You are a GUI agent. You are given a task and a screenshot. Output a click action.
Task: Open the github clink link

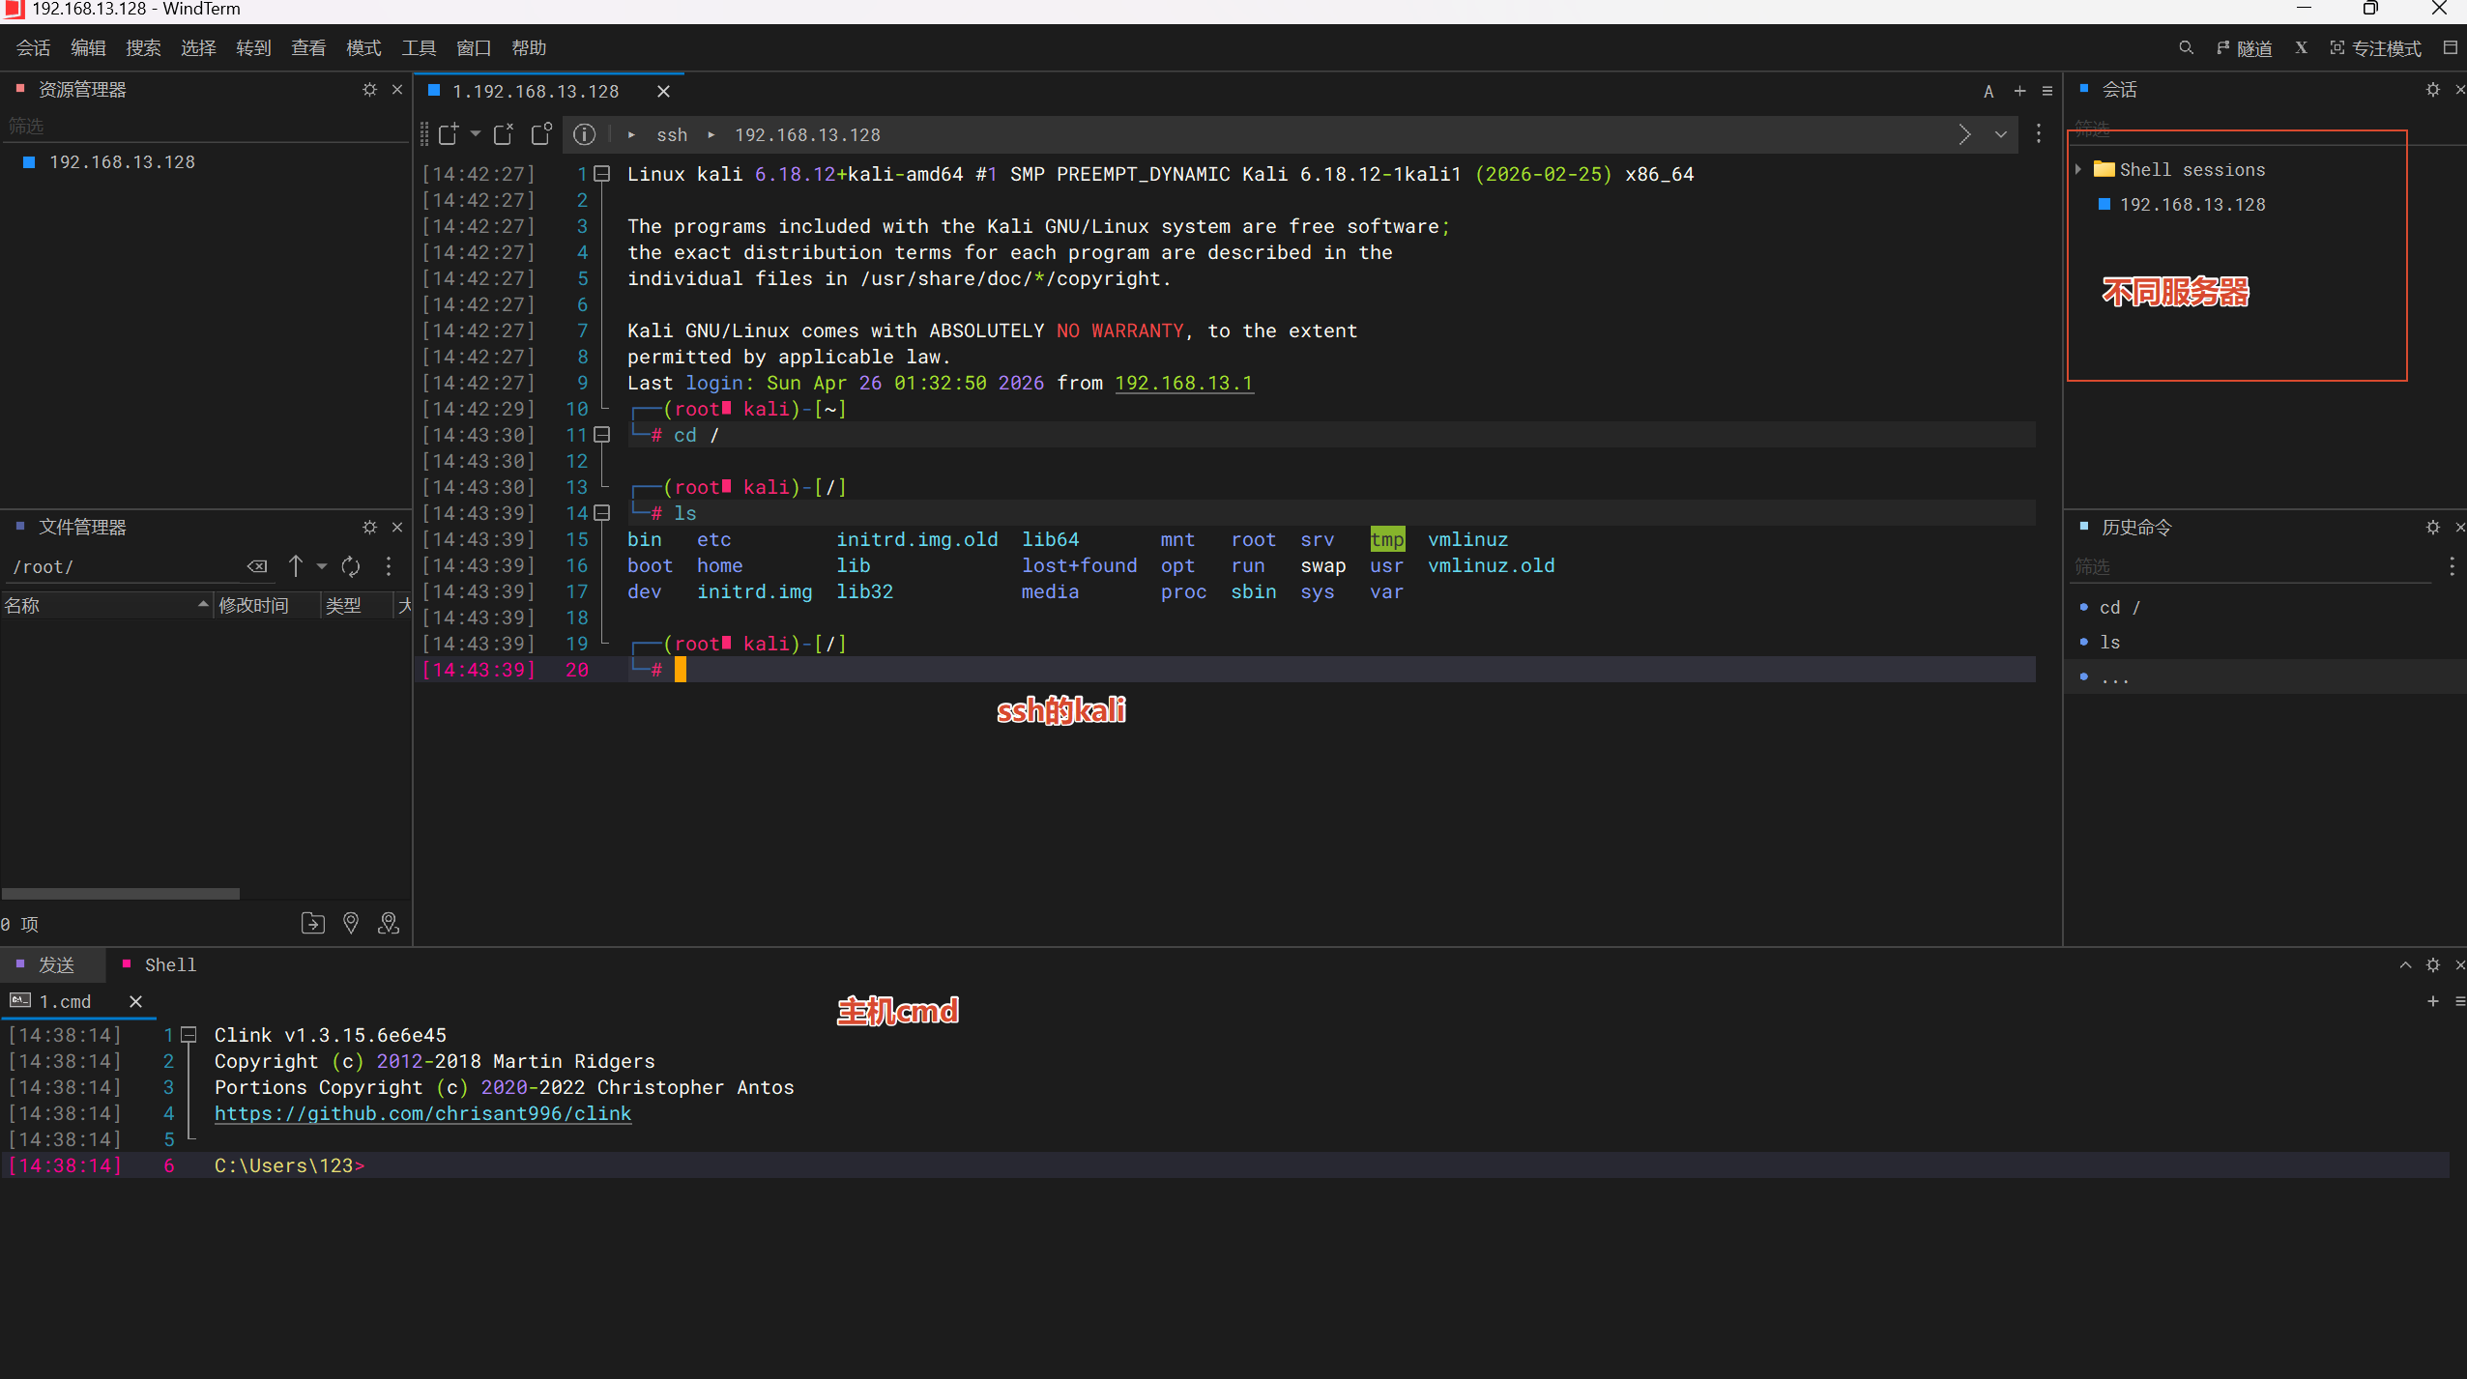tap(422, 1113)
